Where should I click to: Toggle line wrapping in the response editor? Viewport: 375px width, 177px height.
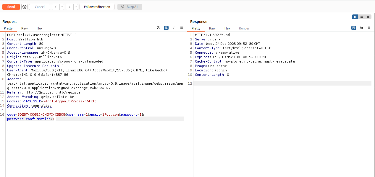click(354, 28)
